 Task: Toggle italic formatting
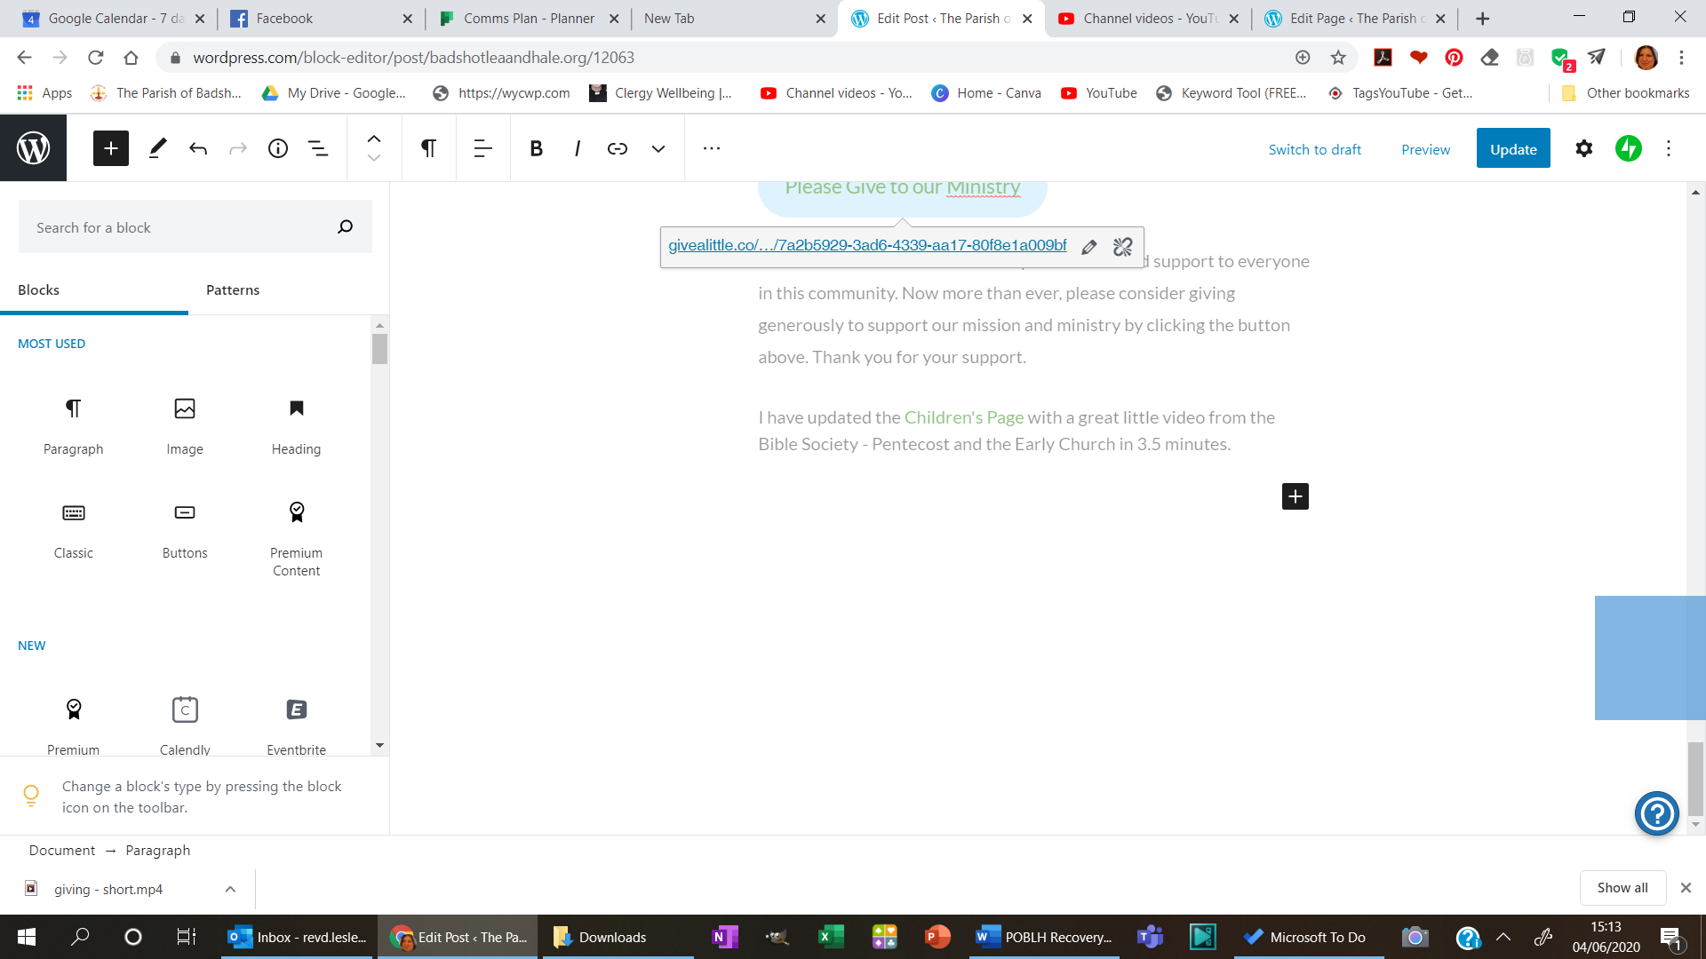tap(577, 148)
